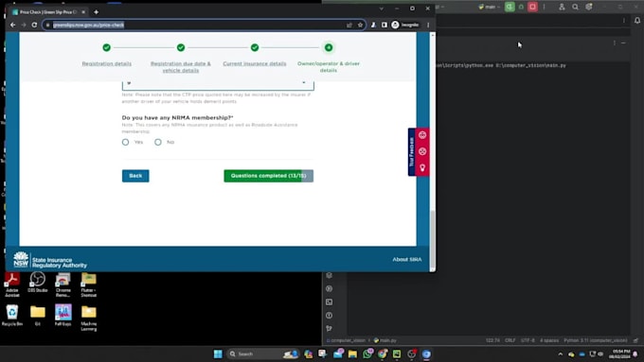Image resolution: width=644 pixels, height=362 pixels.
Task: Open PyCharm toolbar more actions dots
Action: tap(545, 7)
